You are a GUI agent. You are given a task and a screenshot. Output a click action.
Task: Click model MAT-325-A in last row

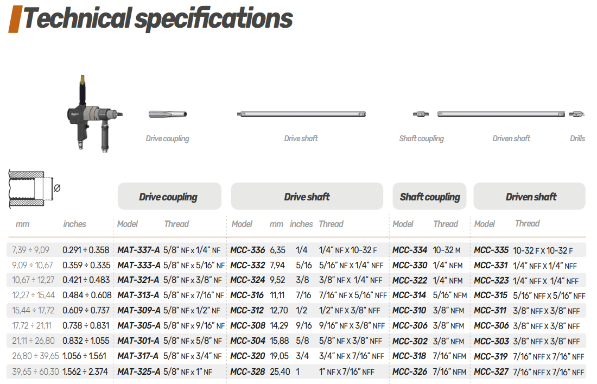tap(138, 372)
